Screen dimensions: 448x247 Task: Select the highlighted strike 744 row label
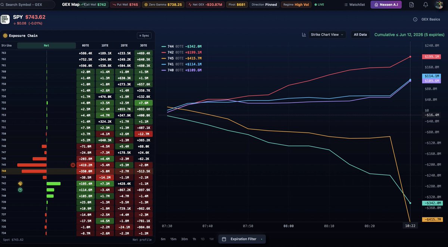pos(4,171)
